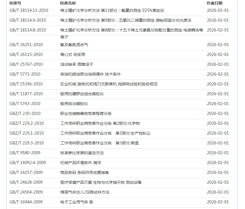Open GB/T 16944-2009 standard entry

(x=26, y=202)
